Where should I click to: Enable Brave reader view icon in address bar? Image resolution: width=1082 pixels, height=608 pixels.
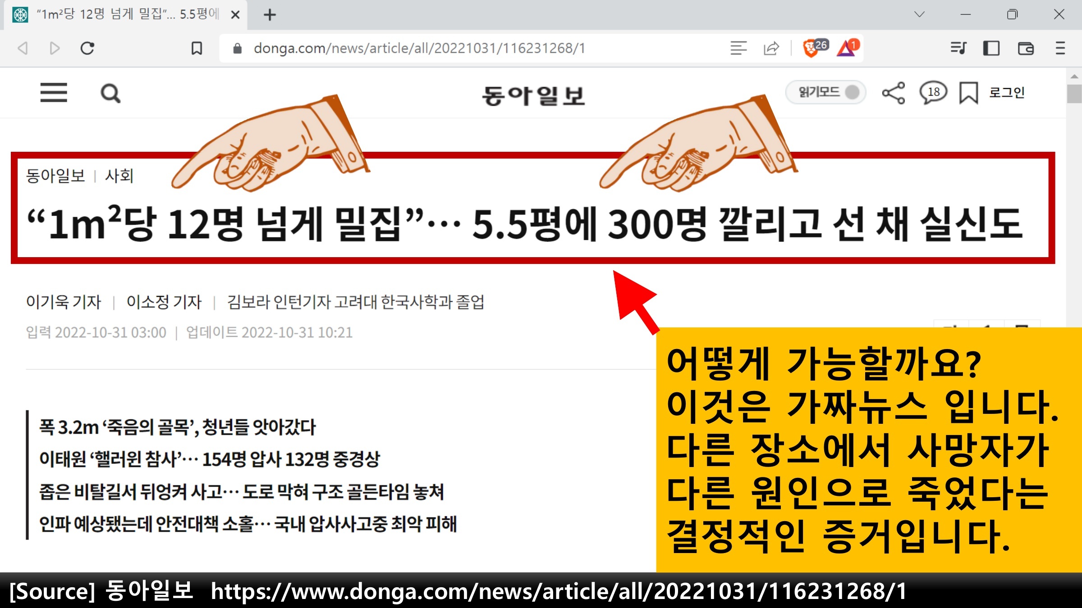pos(738,48)
